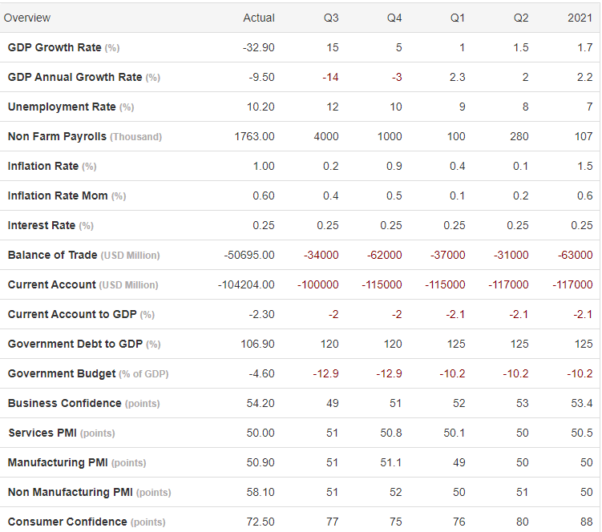Click the Actual column header
The width and height of the screenshot is (602, 532).
point(258,18)
